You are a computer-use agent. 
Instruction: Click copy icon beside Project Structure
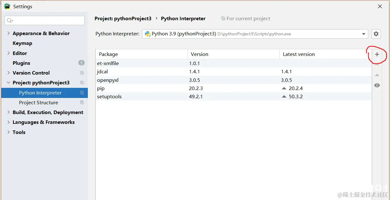click(82, 102)
